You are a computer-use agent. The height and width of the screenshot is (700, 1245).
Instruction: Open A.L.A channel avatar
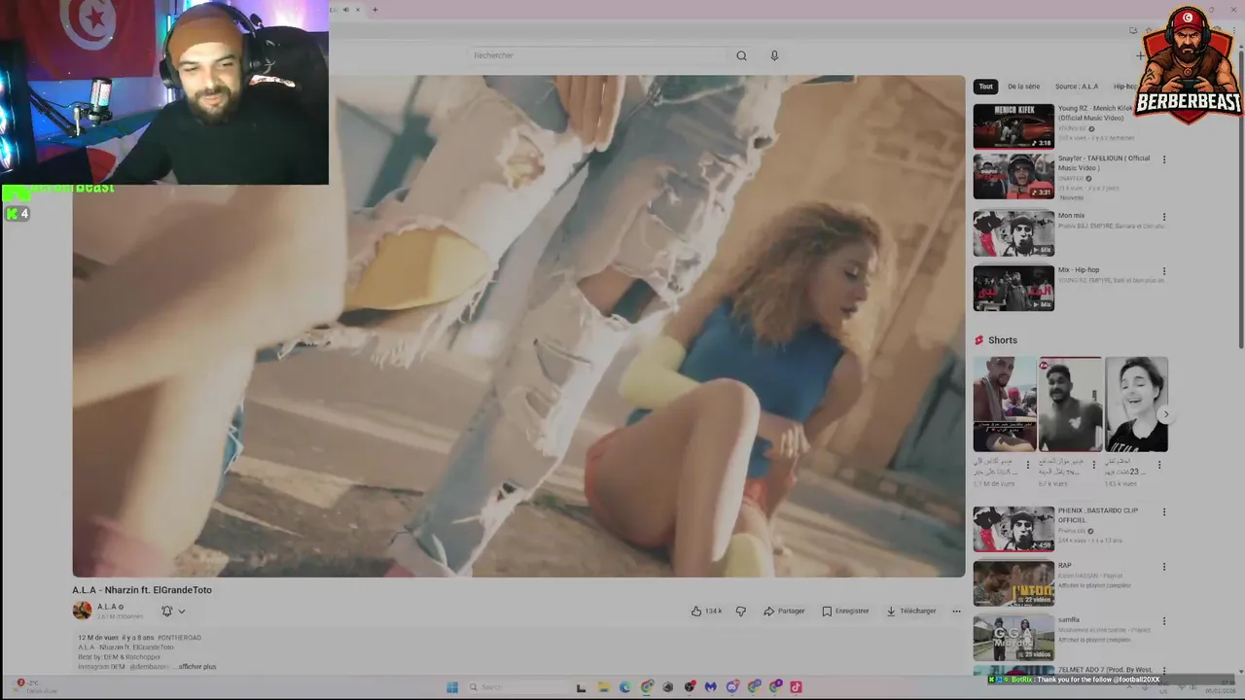[x=82, y=611]
